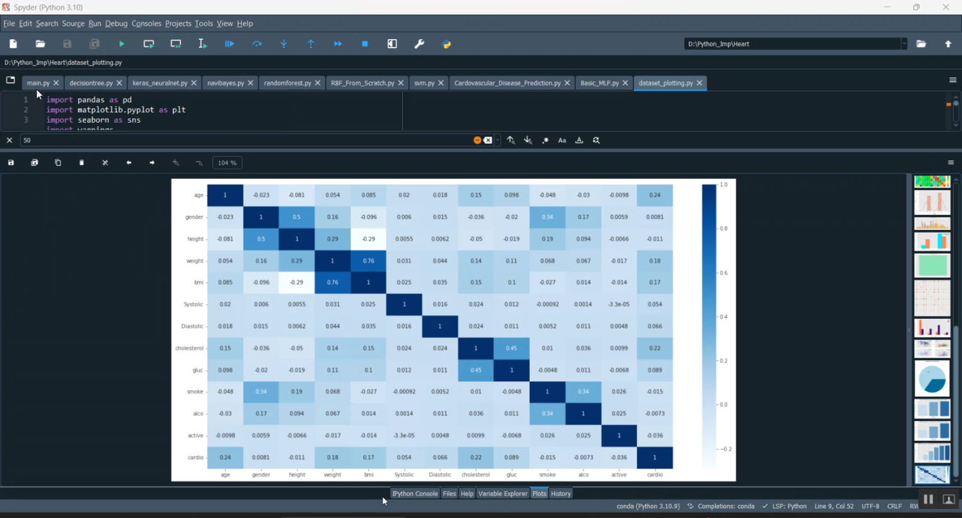The image size is (962, 518).
Task: Copy the plot to clipboard
Action: [x=58, y=163]
